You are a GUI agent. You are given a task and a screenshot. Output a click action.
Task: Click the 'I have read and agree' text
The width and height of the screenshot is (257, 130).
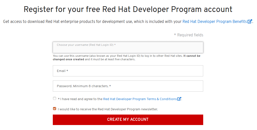80,99
